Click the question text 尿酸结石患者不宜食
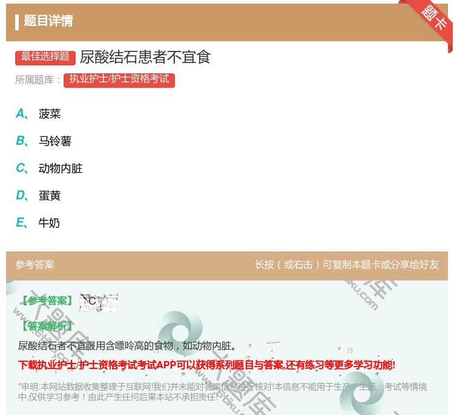Image resolution: width=454 pixels, height=415 pixels. coord(145,57)
